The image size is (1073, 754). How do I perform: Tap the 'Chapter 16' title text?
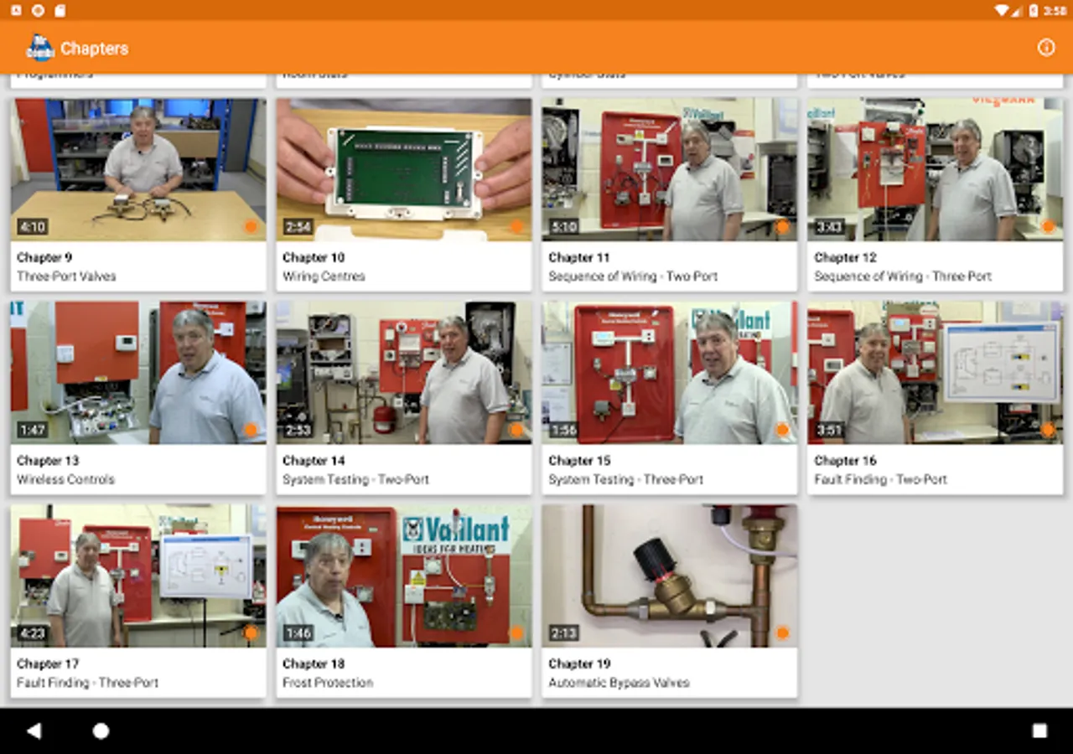[x=845, y=461]
